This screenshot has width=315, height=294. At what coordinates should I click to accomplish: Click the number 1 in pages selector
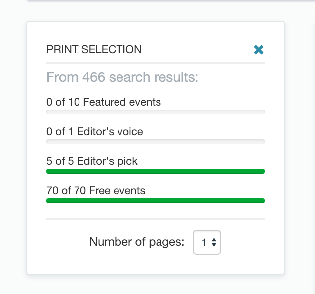coord(204,242)
